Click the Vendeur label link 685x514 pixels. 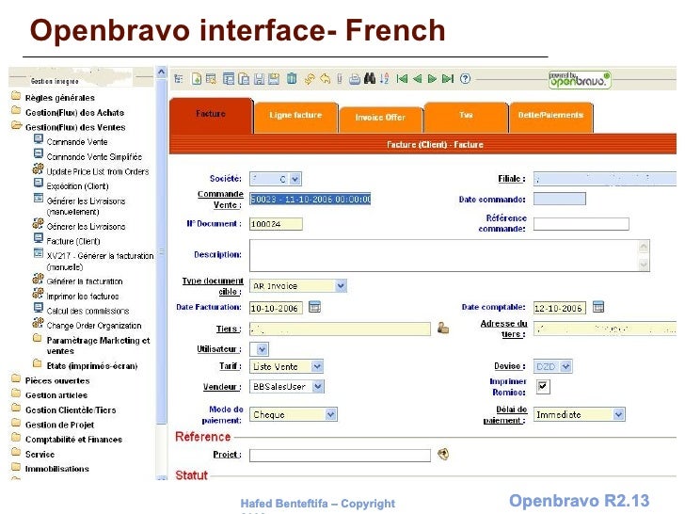[222, 387]
